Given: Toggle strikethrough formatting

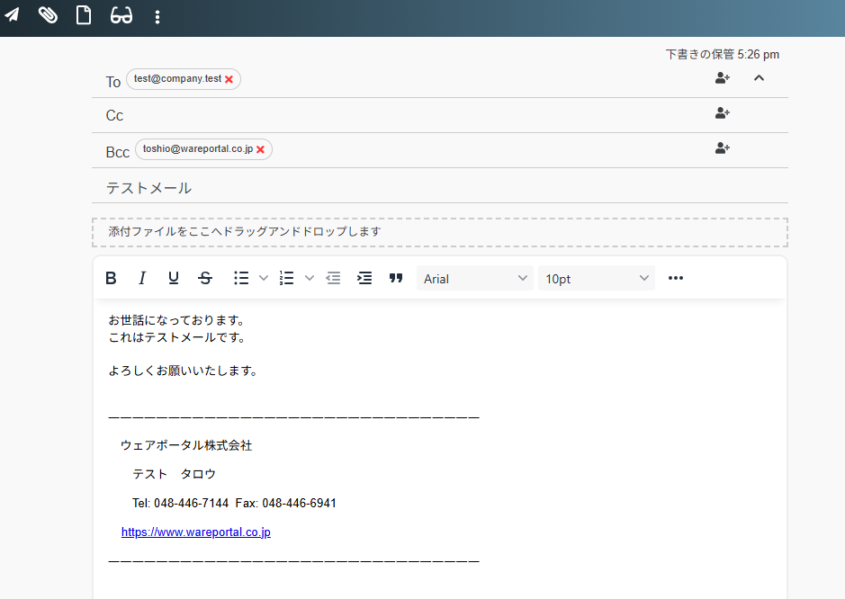Looking at the screenshot, I should pos(205,278).
